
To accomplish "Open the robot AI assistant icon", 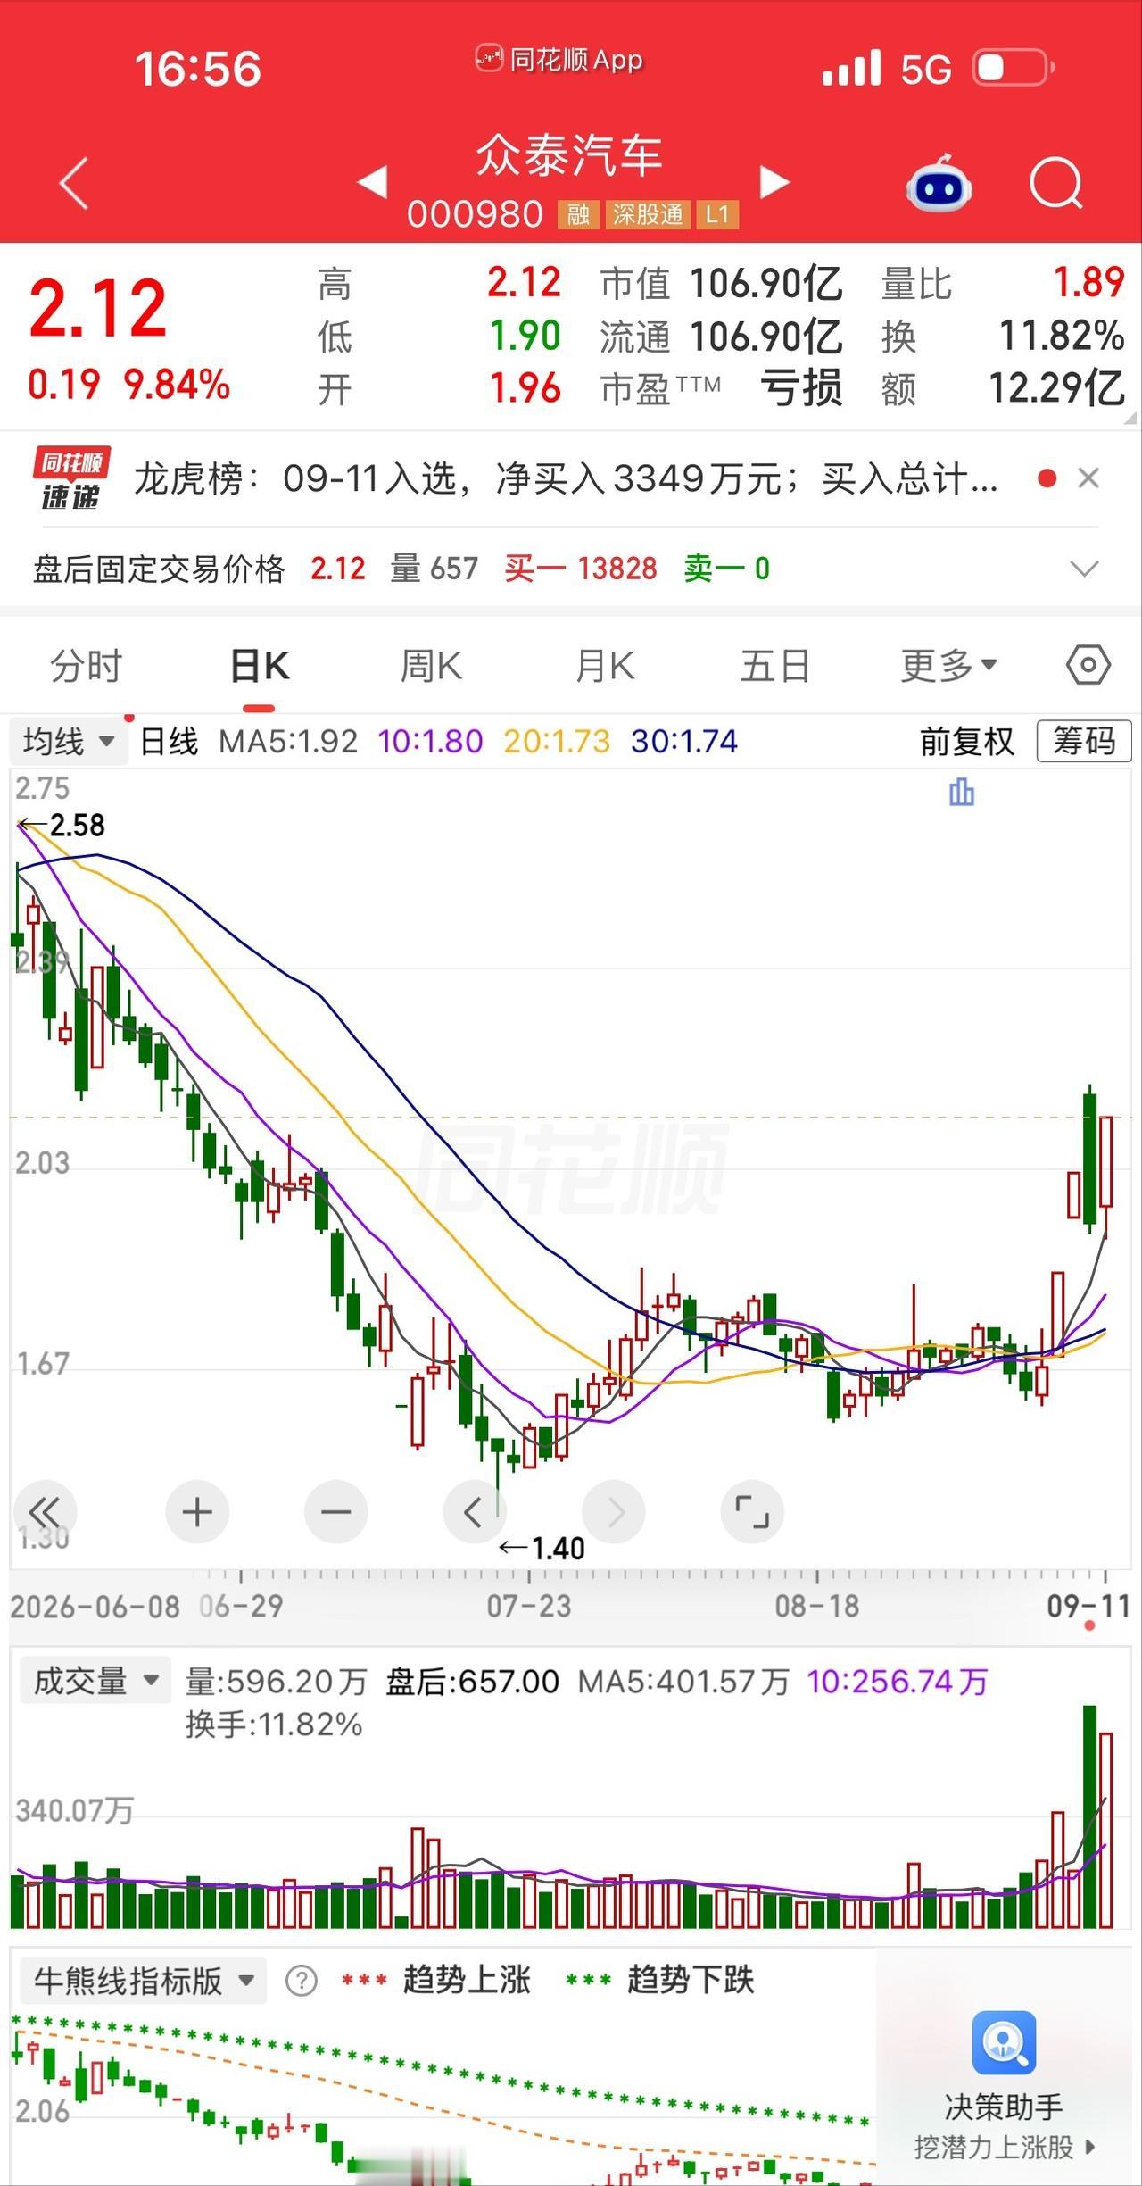I will [x=939, y=183].
